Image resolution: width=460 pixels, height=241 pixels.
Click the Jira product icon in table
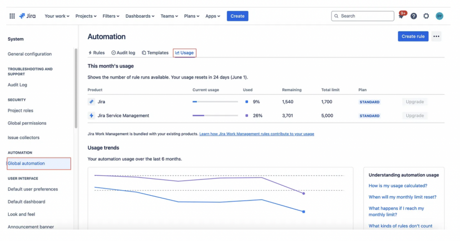coord(91,102)
